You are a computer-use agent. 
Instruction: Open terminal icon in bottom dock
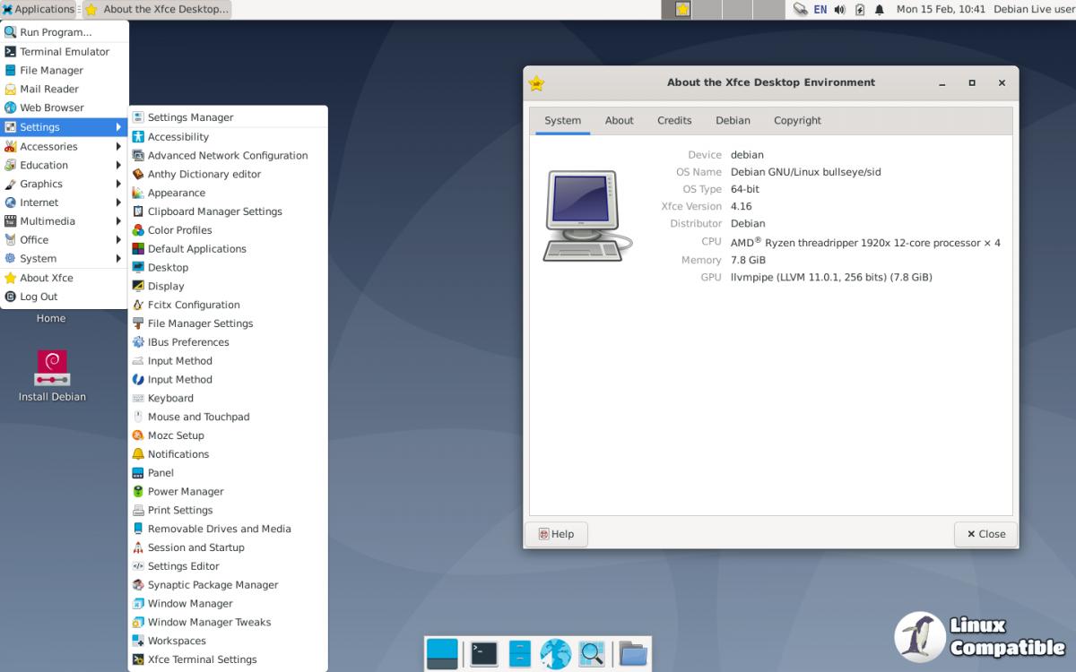484,654
